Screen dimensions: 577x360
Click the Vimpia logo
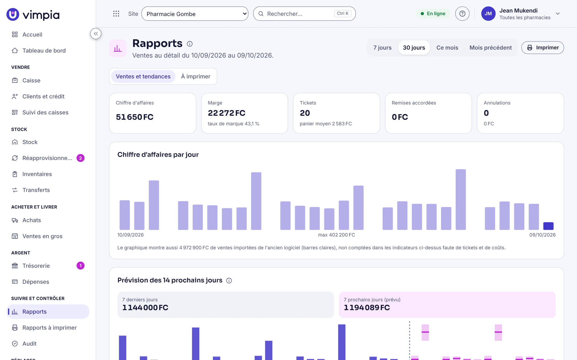[33, 14]
